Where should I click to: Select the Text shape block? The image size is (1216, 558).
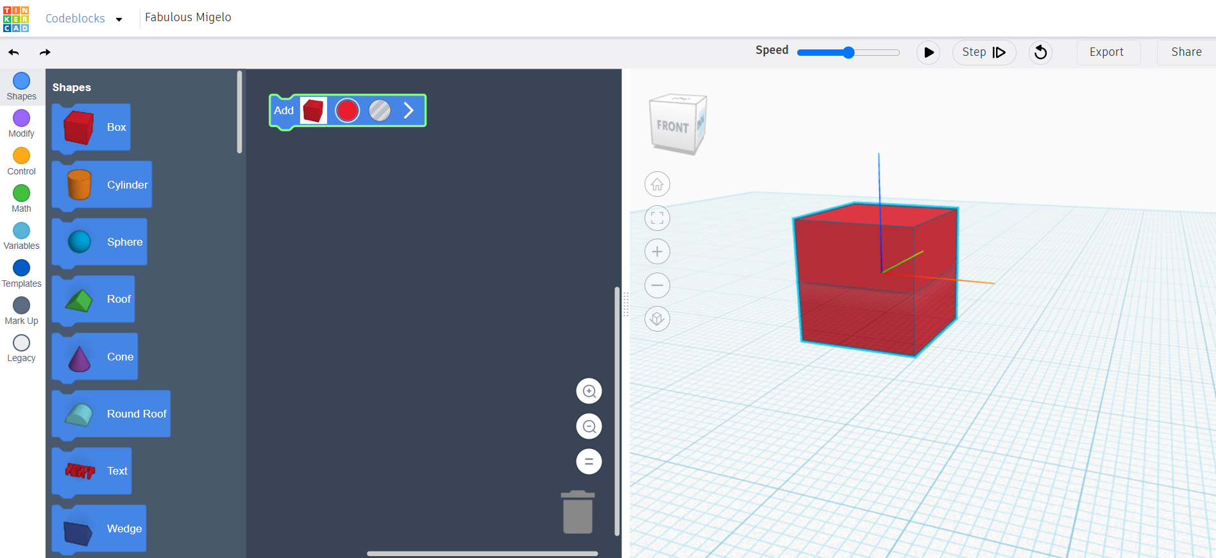point(92,471)
